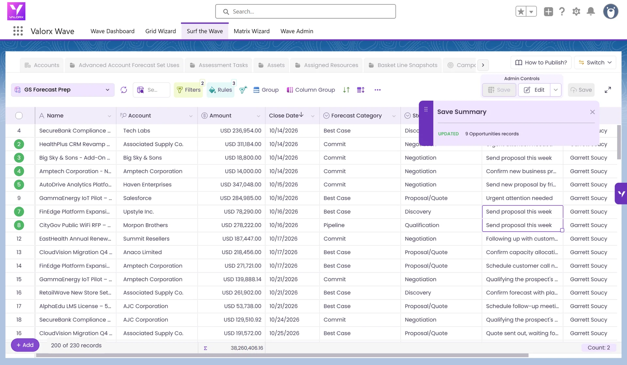
Task: Click the grid search box
Action: click(x=152, y=90)
